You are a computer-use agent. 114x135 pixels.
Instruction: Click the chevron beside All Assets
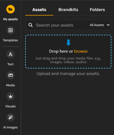(108, 25)
